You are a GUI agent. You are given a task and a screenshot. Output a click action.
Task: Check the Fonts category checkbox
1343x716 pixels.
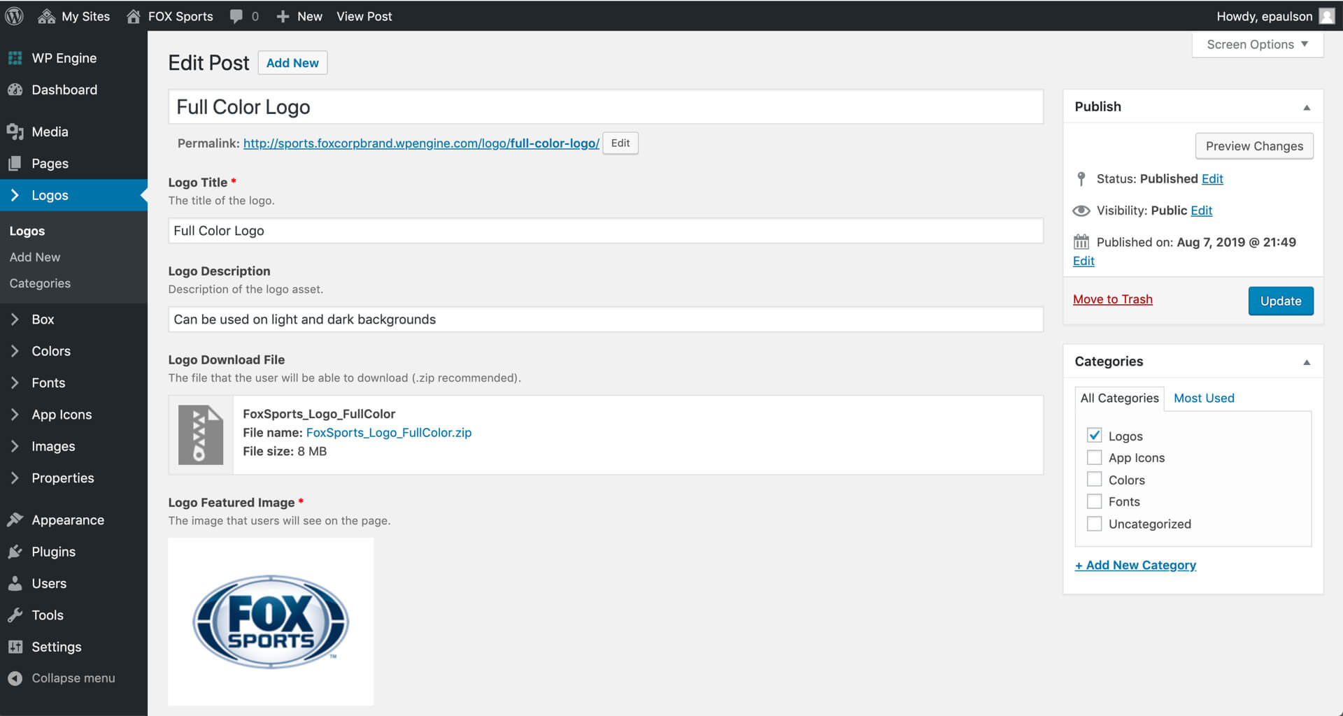coord(1095,501)
